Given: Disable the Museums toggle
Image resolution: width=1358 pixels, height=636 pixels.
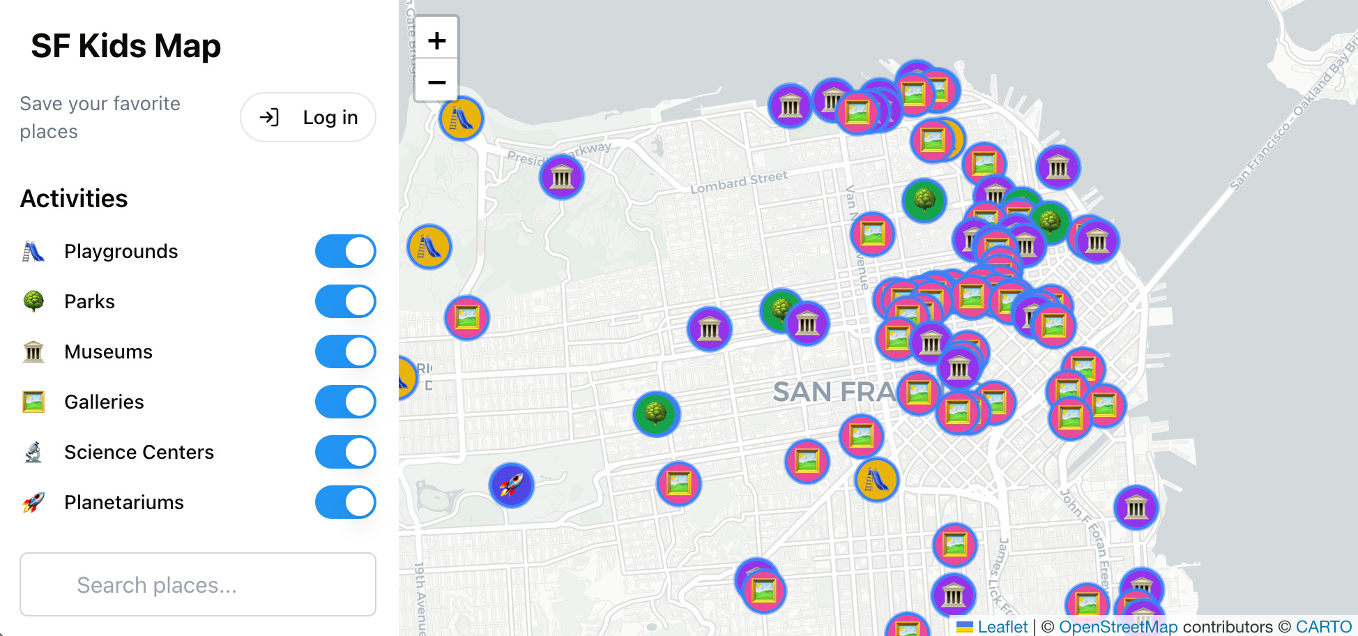Looking at the screenshot, I should [x=345, y=351].
